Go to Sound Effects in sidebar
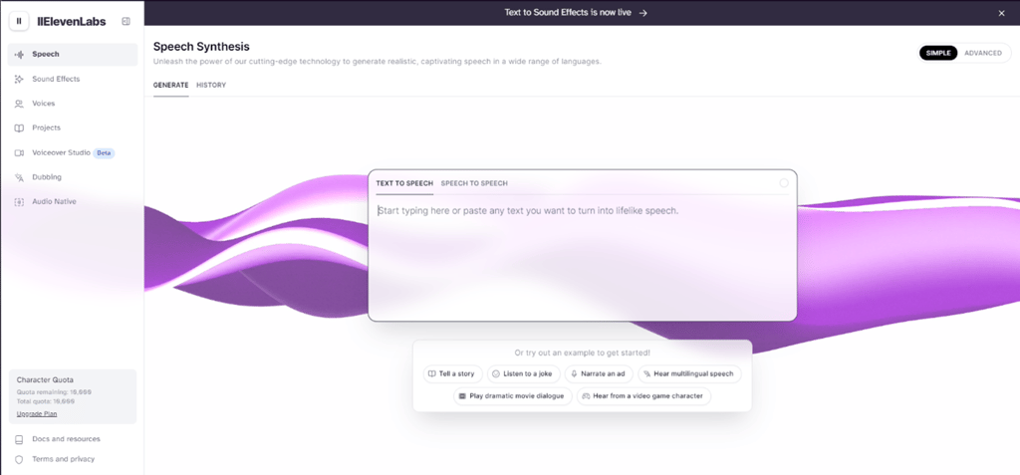 73,79
